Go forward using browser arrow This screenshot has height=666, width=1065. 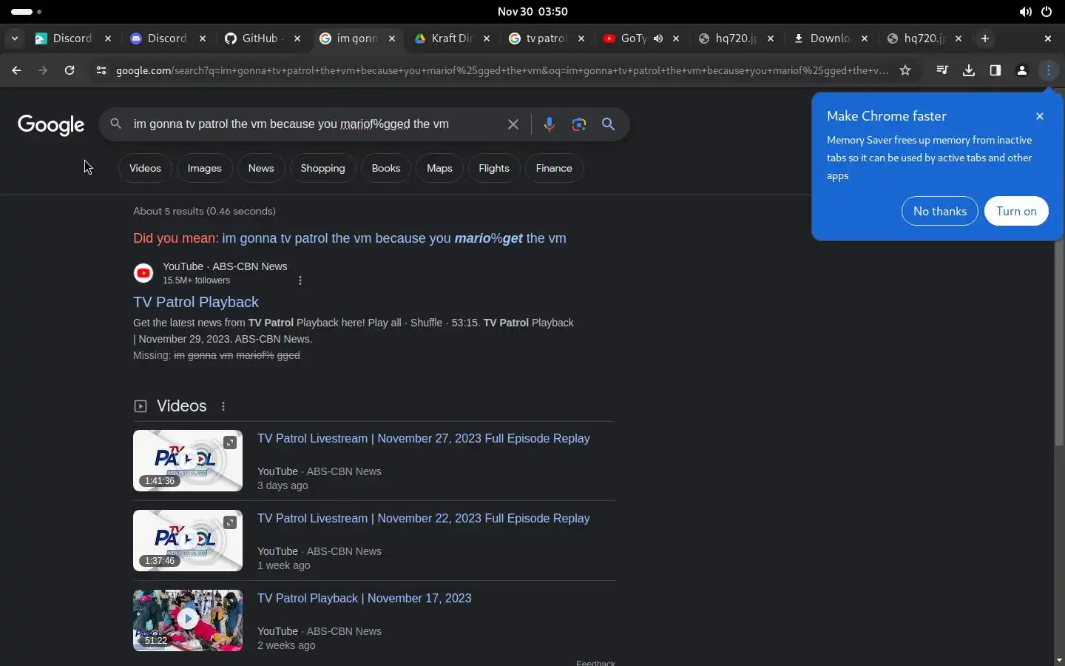pyautogui.click(x=43, y=70)
